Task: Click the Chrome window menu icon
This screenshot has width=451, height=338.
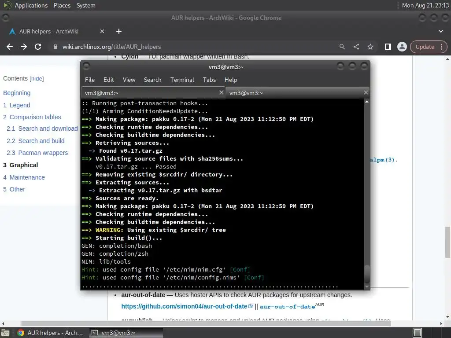Action: click(5, 18)
